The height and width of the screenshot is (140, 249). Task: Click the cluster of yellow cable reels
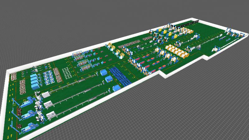point(177,51)
